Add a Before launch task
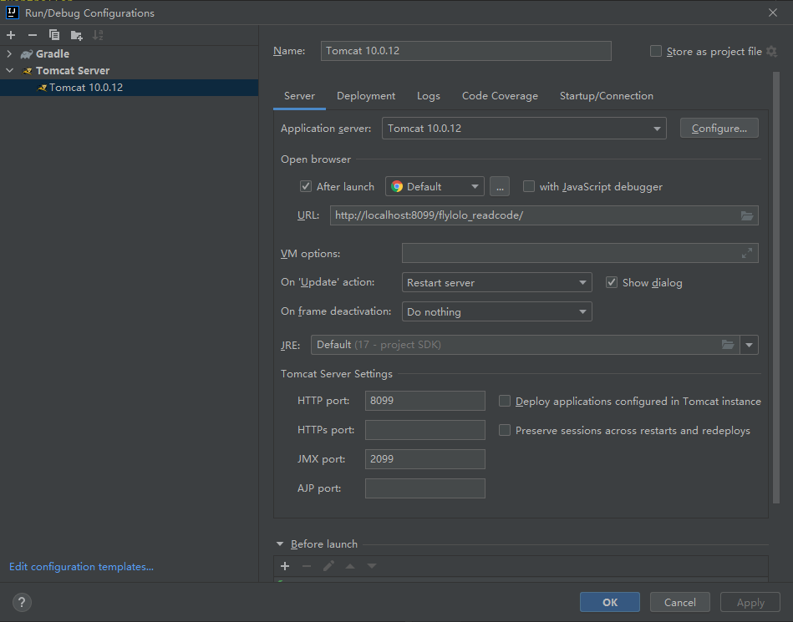This screenshot has height=622, width=793. pos(285,566)
